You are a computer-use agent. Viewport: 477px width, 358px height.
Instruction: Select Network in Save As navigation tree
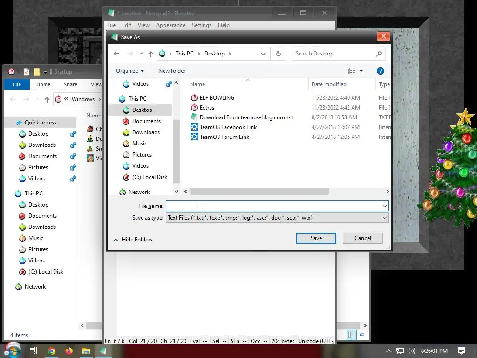click(139, 192)
